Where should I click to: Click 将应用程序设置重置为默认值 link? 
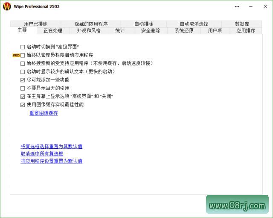(x=51, y=161)
